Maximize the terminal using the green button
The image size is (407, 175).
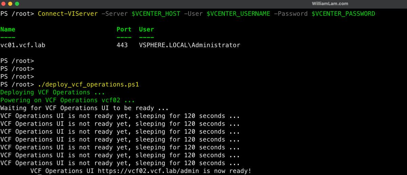tap(17, 3)
